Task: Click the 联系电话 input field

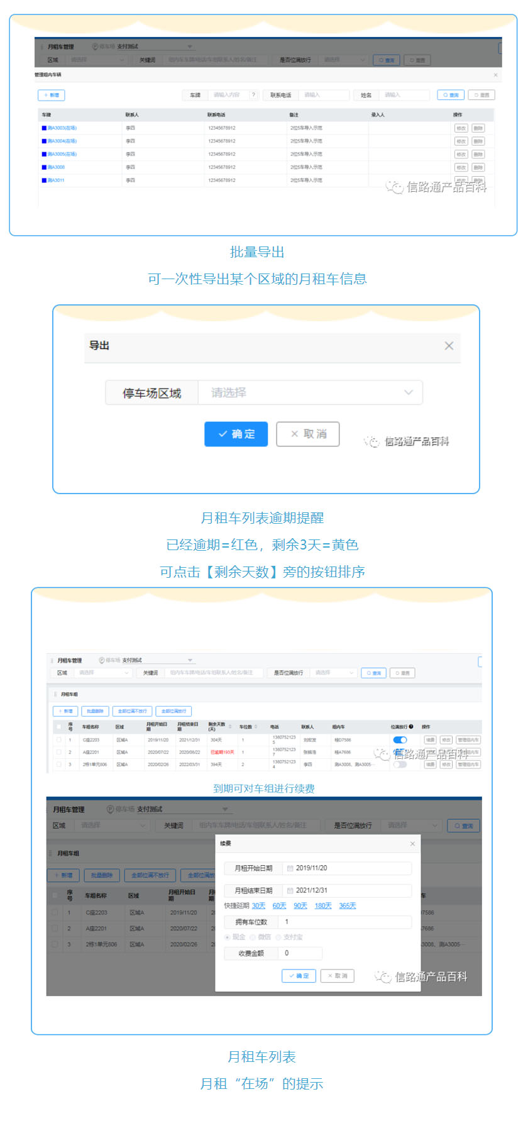Action: [x=324, y=95]
